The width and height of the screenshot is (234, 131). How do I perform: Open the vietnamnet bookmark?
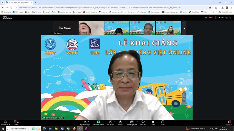click(x=130, y=12)
